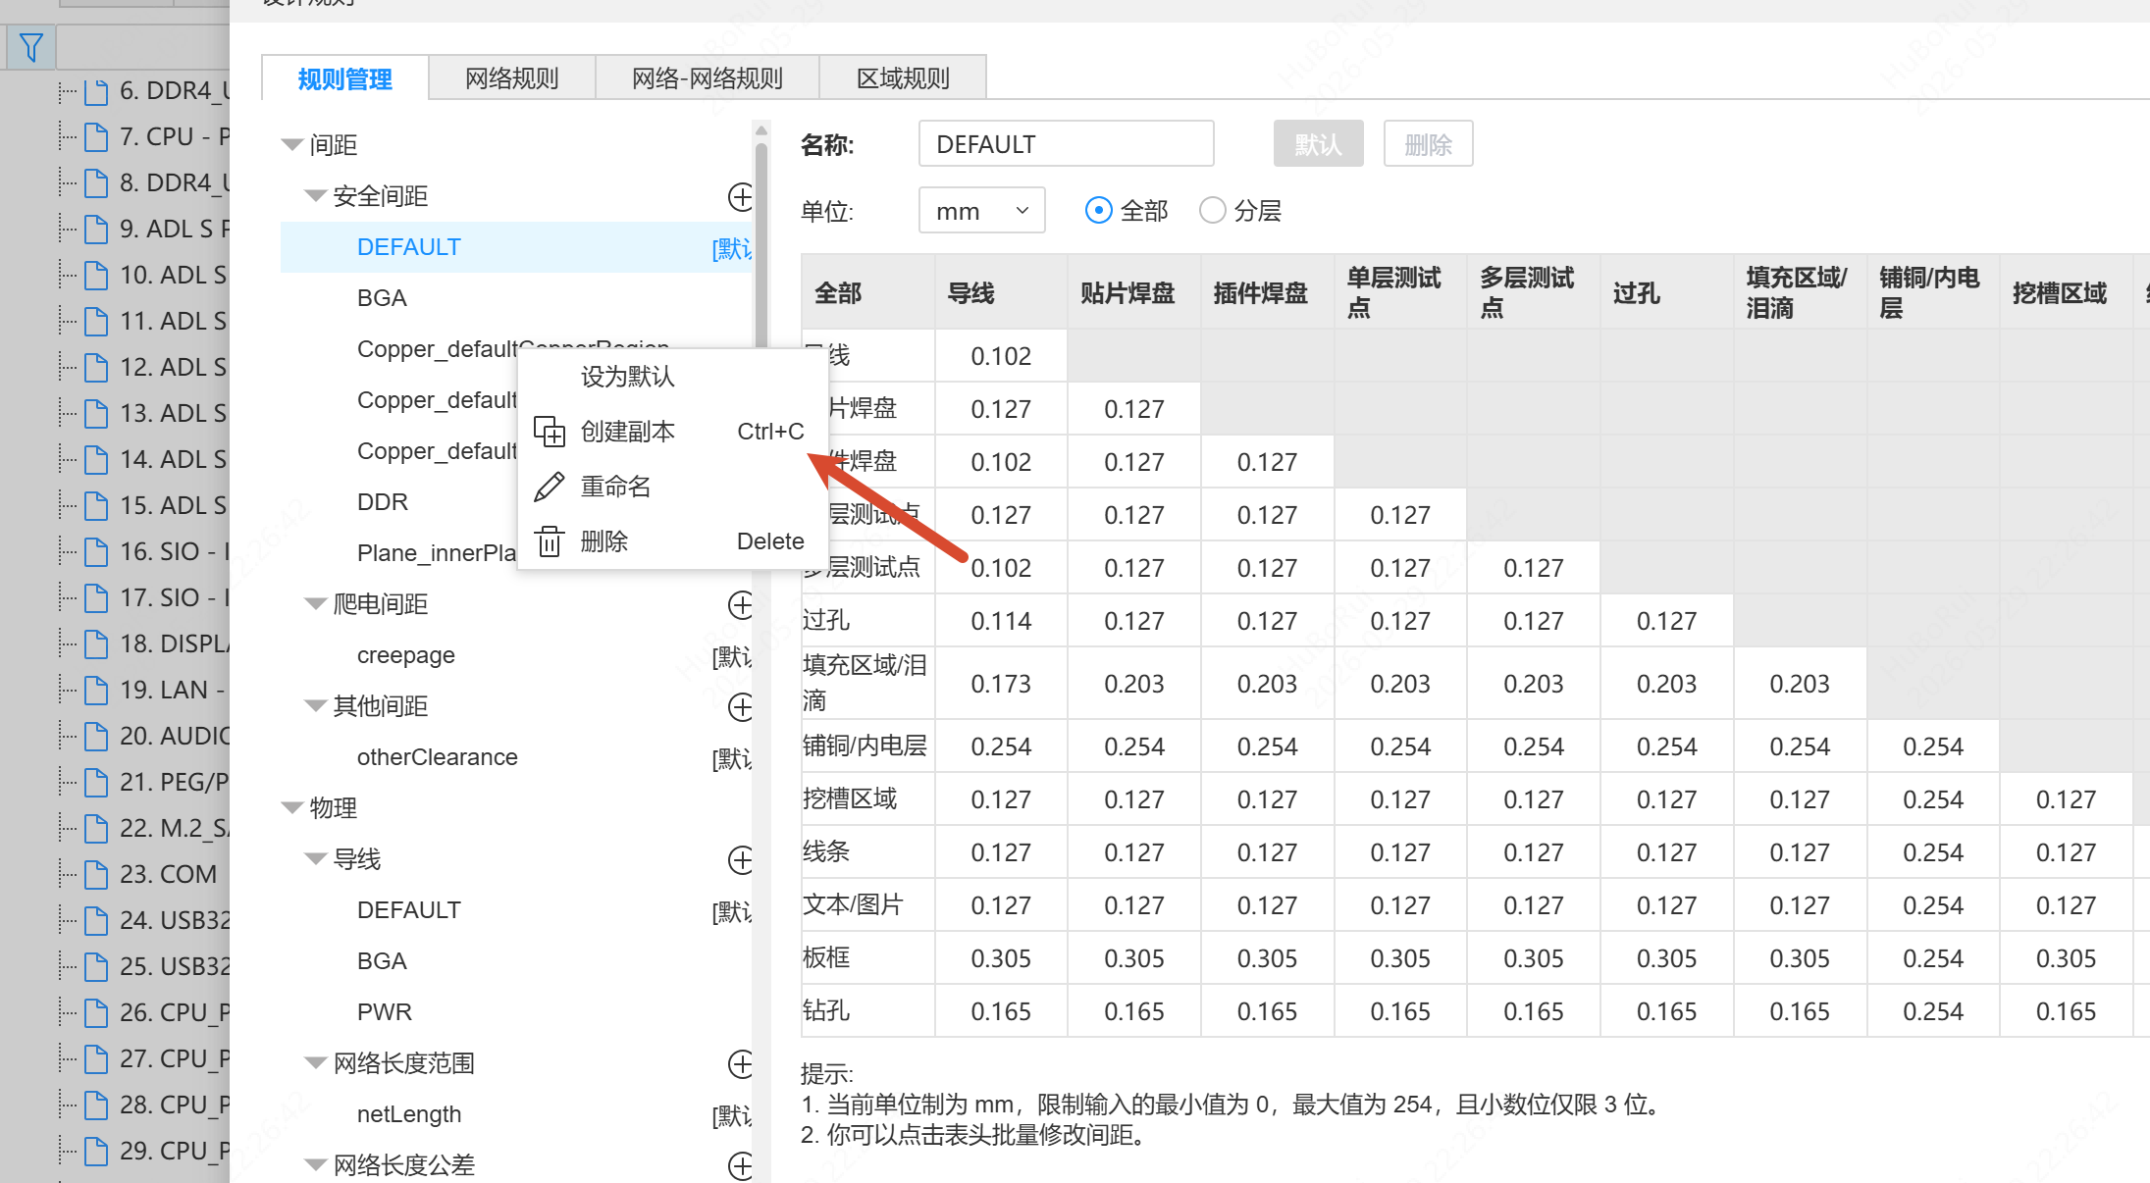
Task: Switch to the 规则管理 tab
Action: point(345,78)
